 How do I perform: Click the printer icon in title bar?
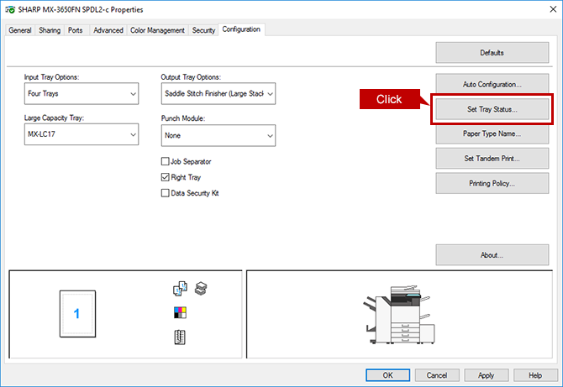point(10,10)
